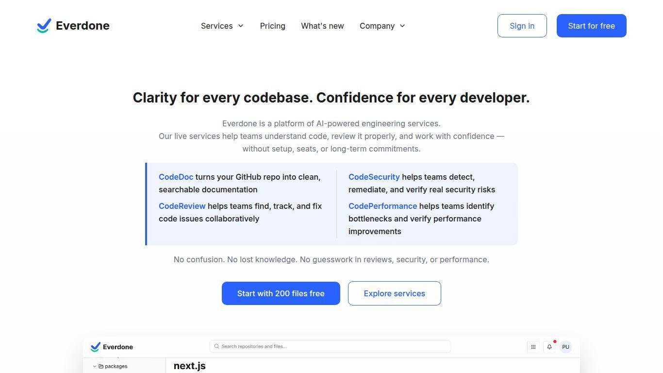Follow the CodeSecurity link
This screenshot has height=373, width=663.
pos(374,177)
